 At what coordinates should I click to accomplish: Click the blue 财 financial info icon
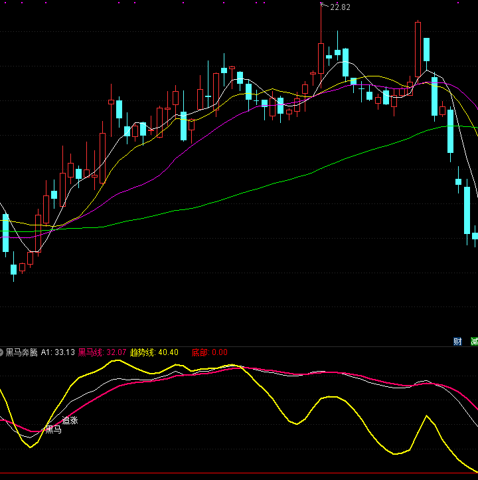pyautogui.click(x=457, y=341)
